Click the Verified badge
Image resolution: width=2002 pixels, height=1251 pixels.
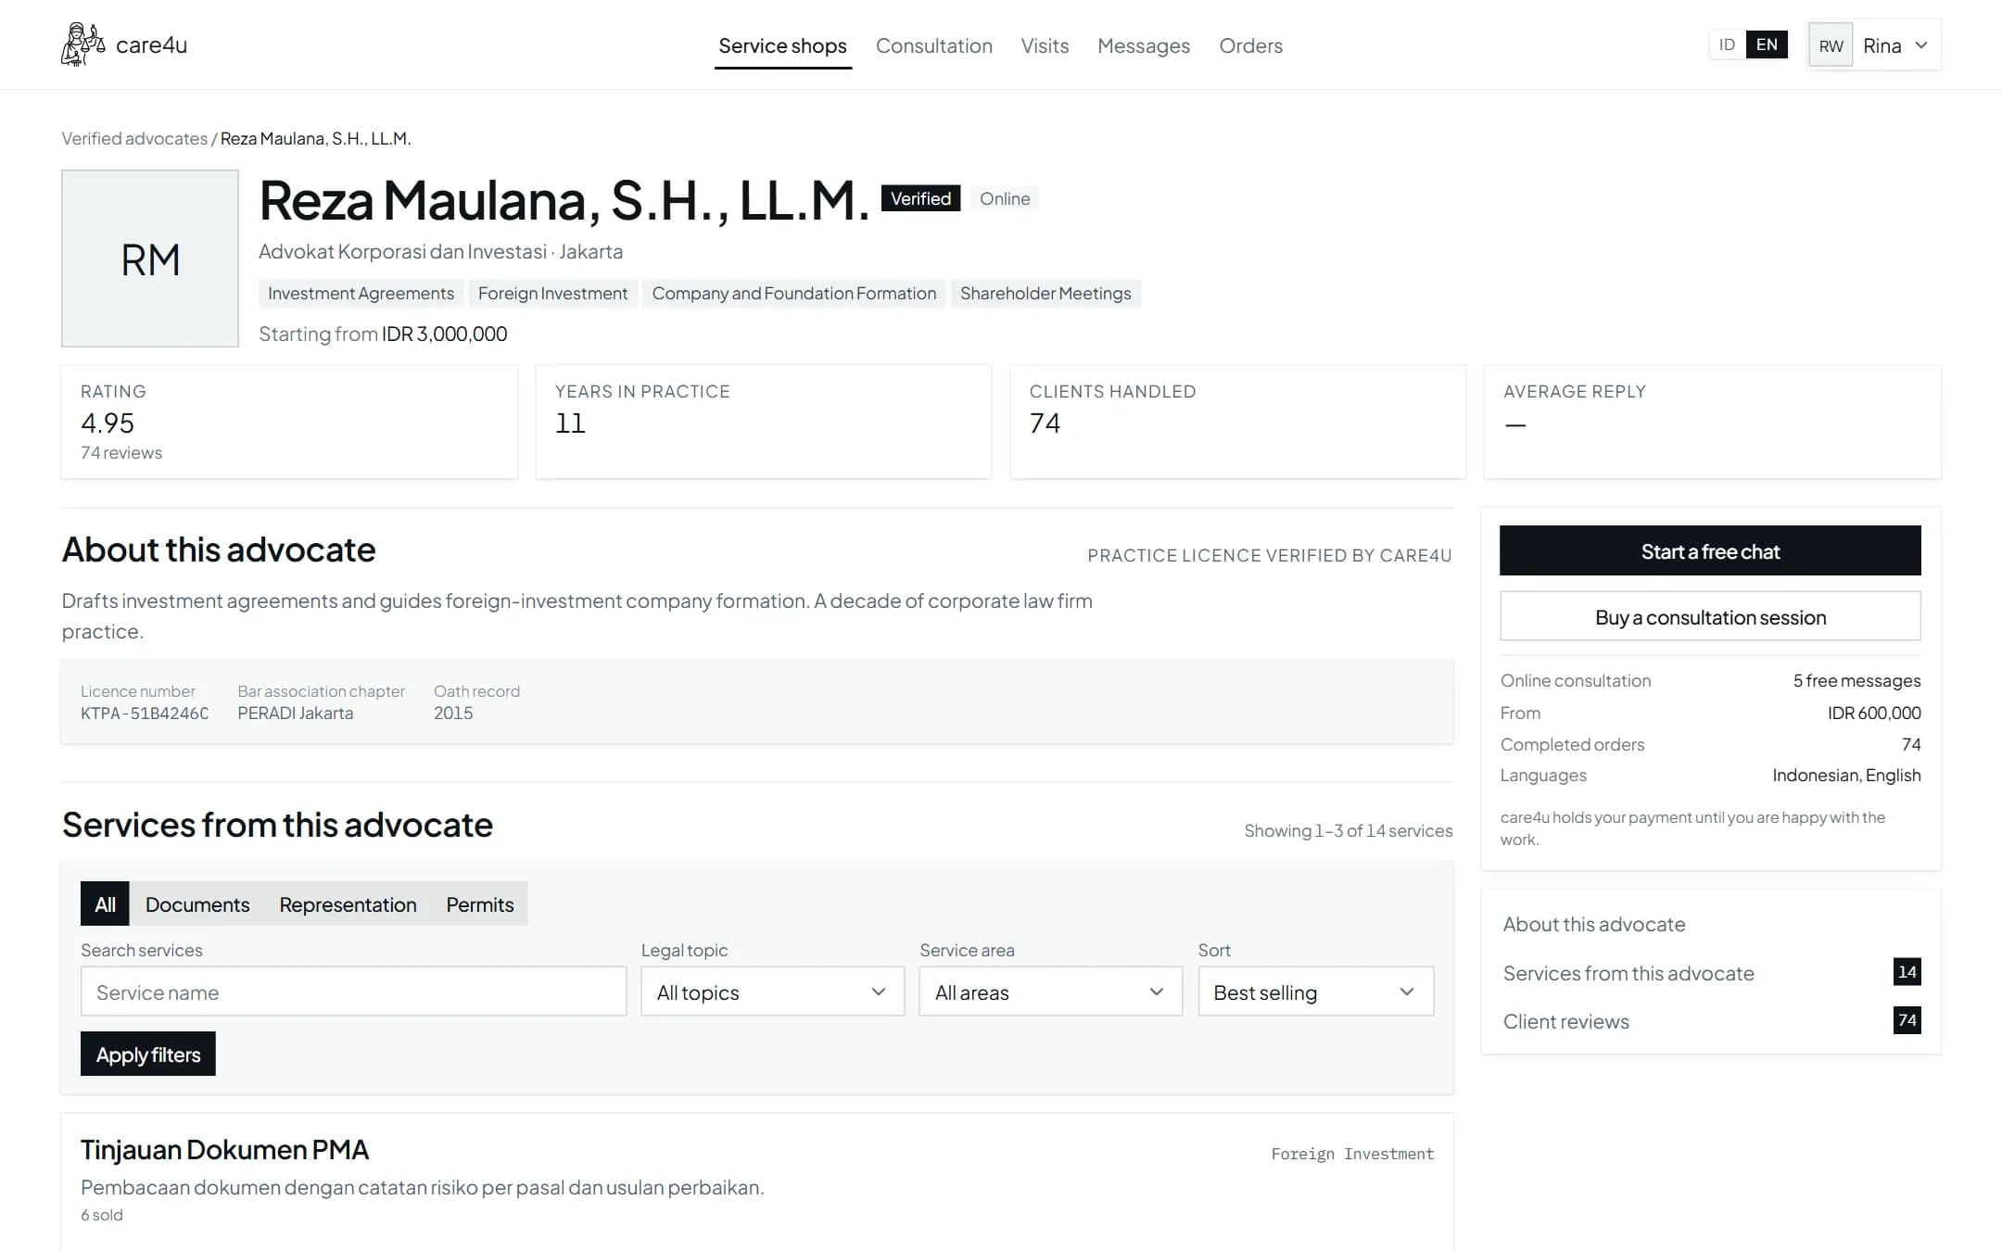click(920, 198)
